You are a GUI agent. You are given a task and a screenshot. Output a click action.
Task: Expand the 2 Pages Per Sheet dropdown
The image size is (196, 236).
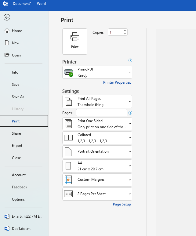[x=97, y=194]
